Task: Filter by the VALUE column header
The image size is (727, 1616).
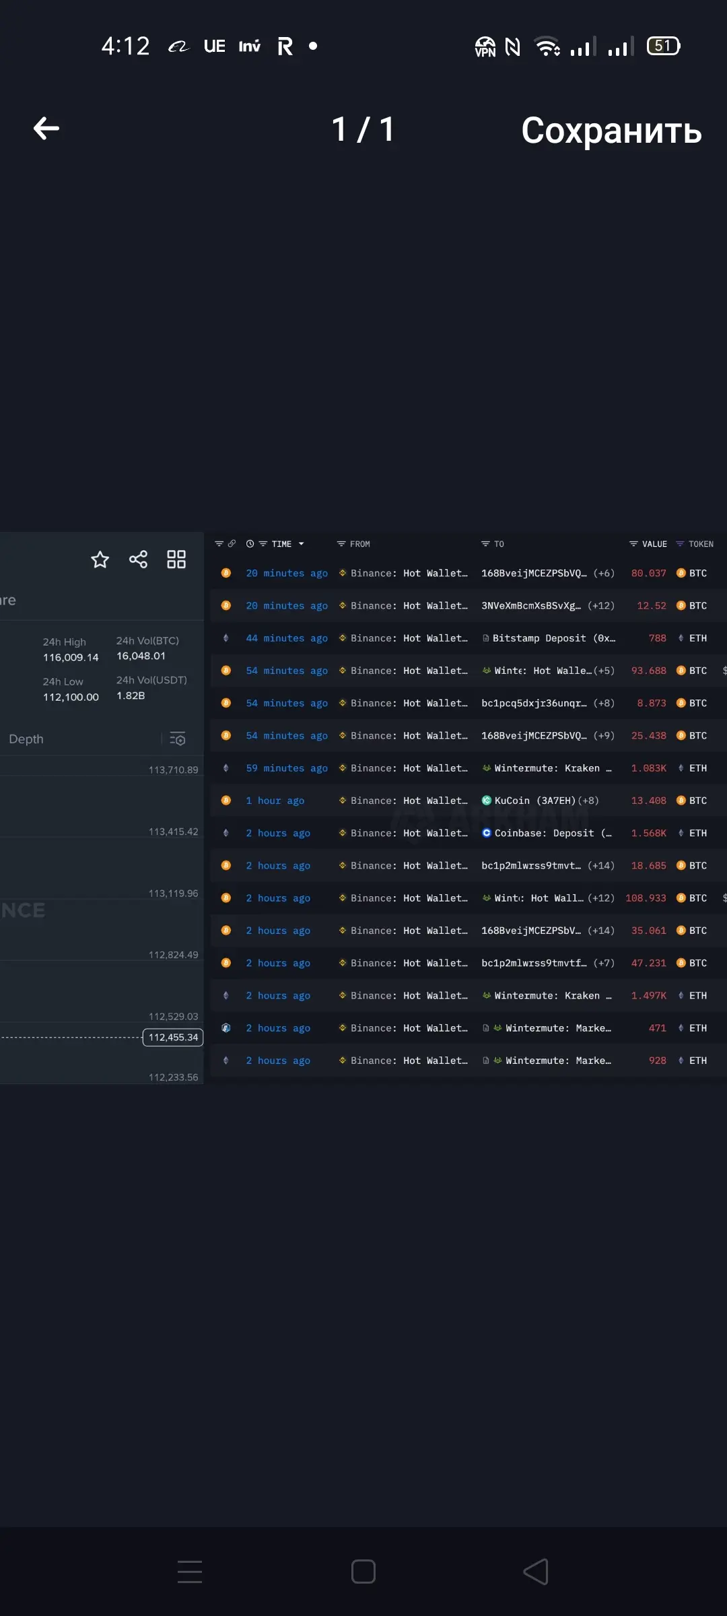Action: point(648,544)
